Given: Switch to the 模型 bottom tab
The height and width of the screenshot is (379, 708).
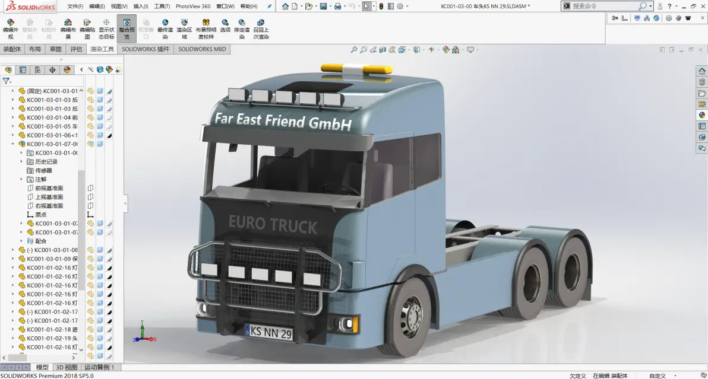Looking at the screenshot, I should coord(42,367).
